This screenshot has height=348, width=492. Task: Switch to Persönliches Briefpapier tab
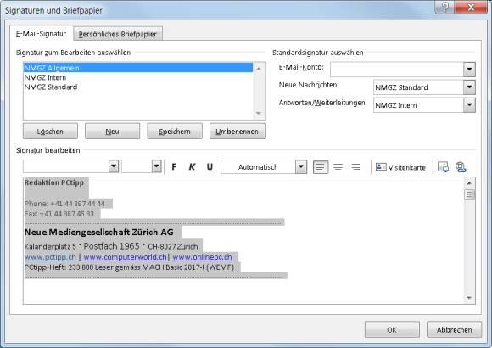point(118,34)
